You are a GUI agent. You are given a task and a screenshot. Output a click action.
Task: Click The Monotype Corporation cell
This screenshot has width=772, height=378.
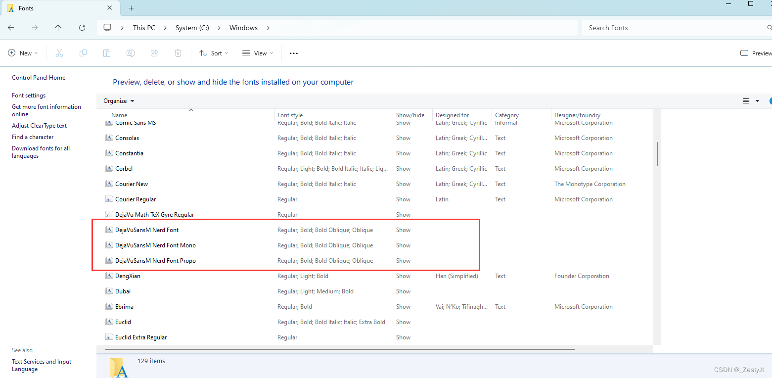coord(590,184)
